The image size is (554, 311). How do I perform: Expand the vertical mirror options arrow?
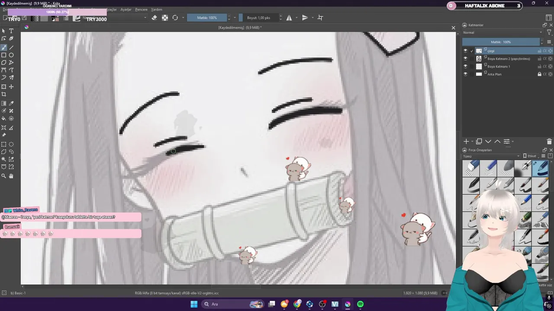(x=312, y=18)
